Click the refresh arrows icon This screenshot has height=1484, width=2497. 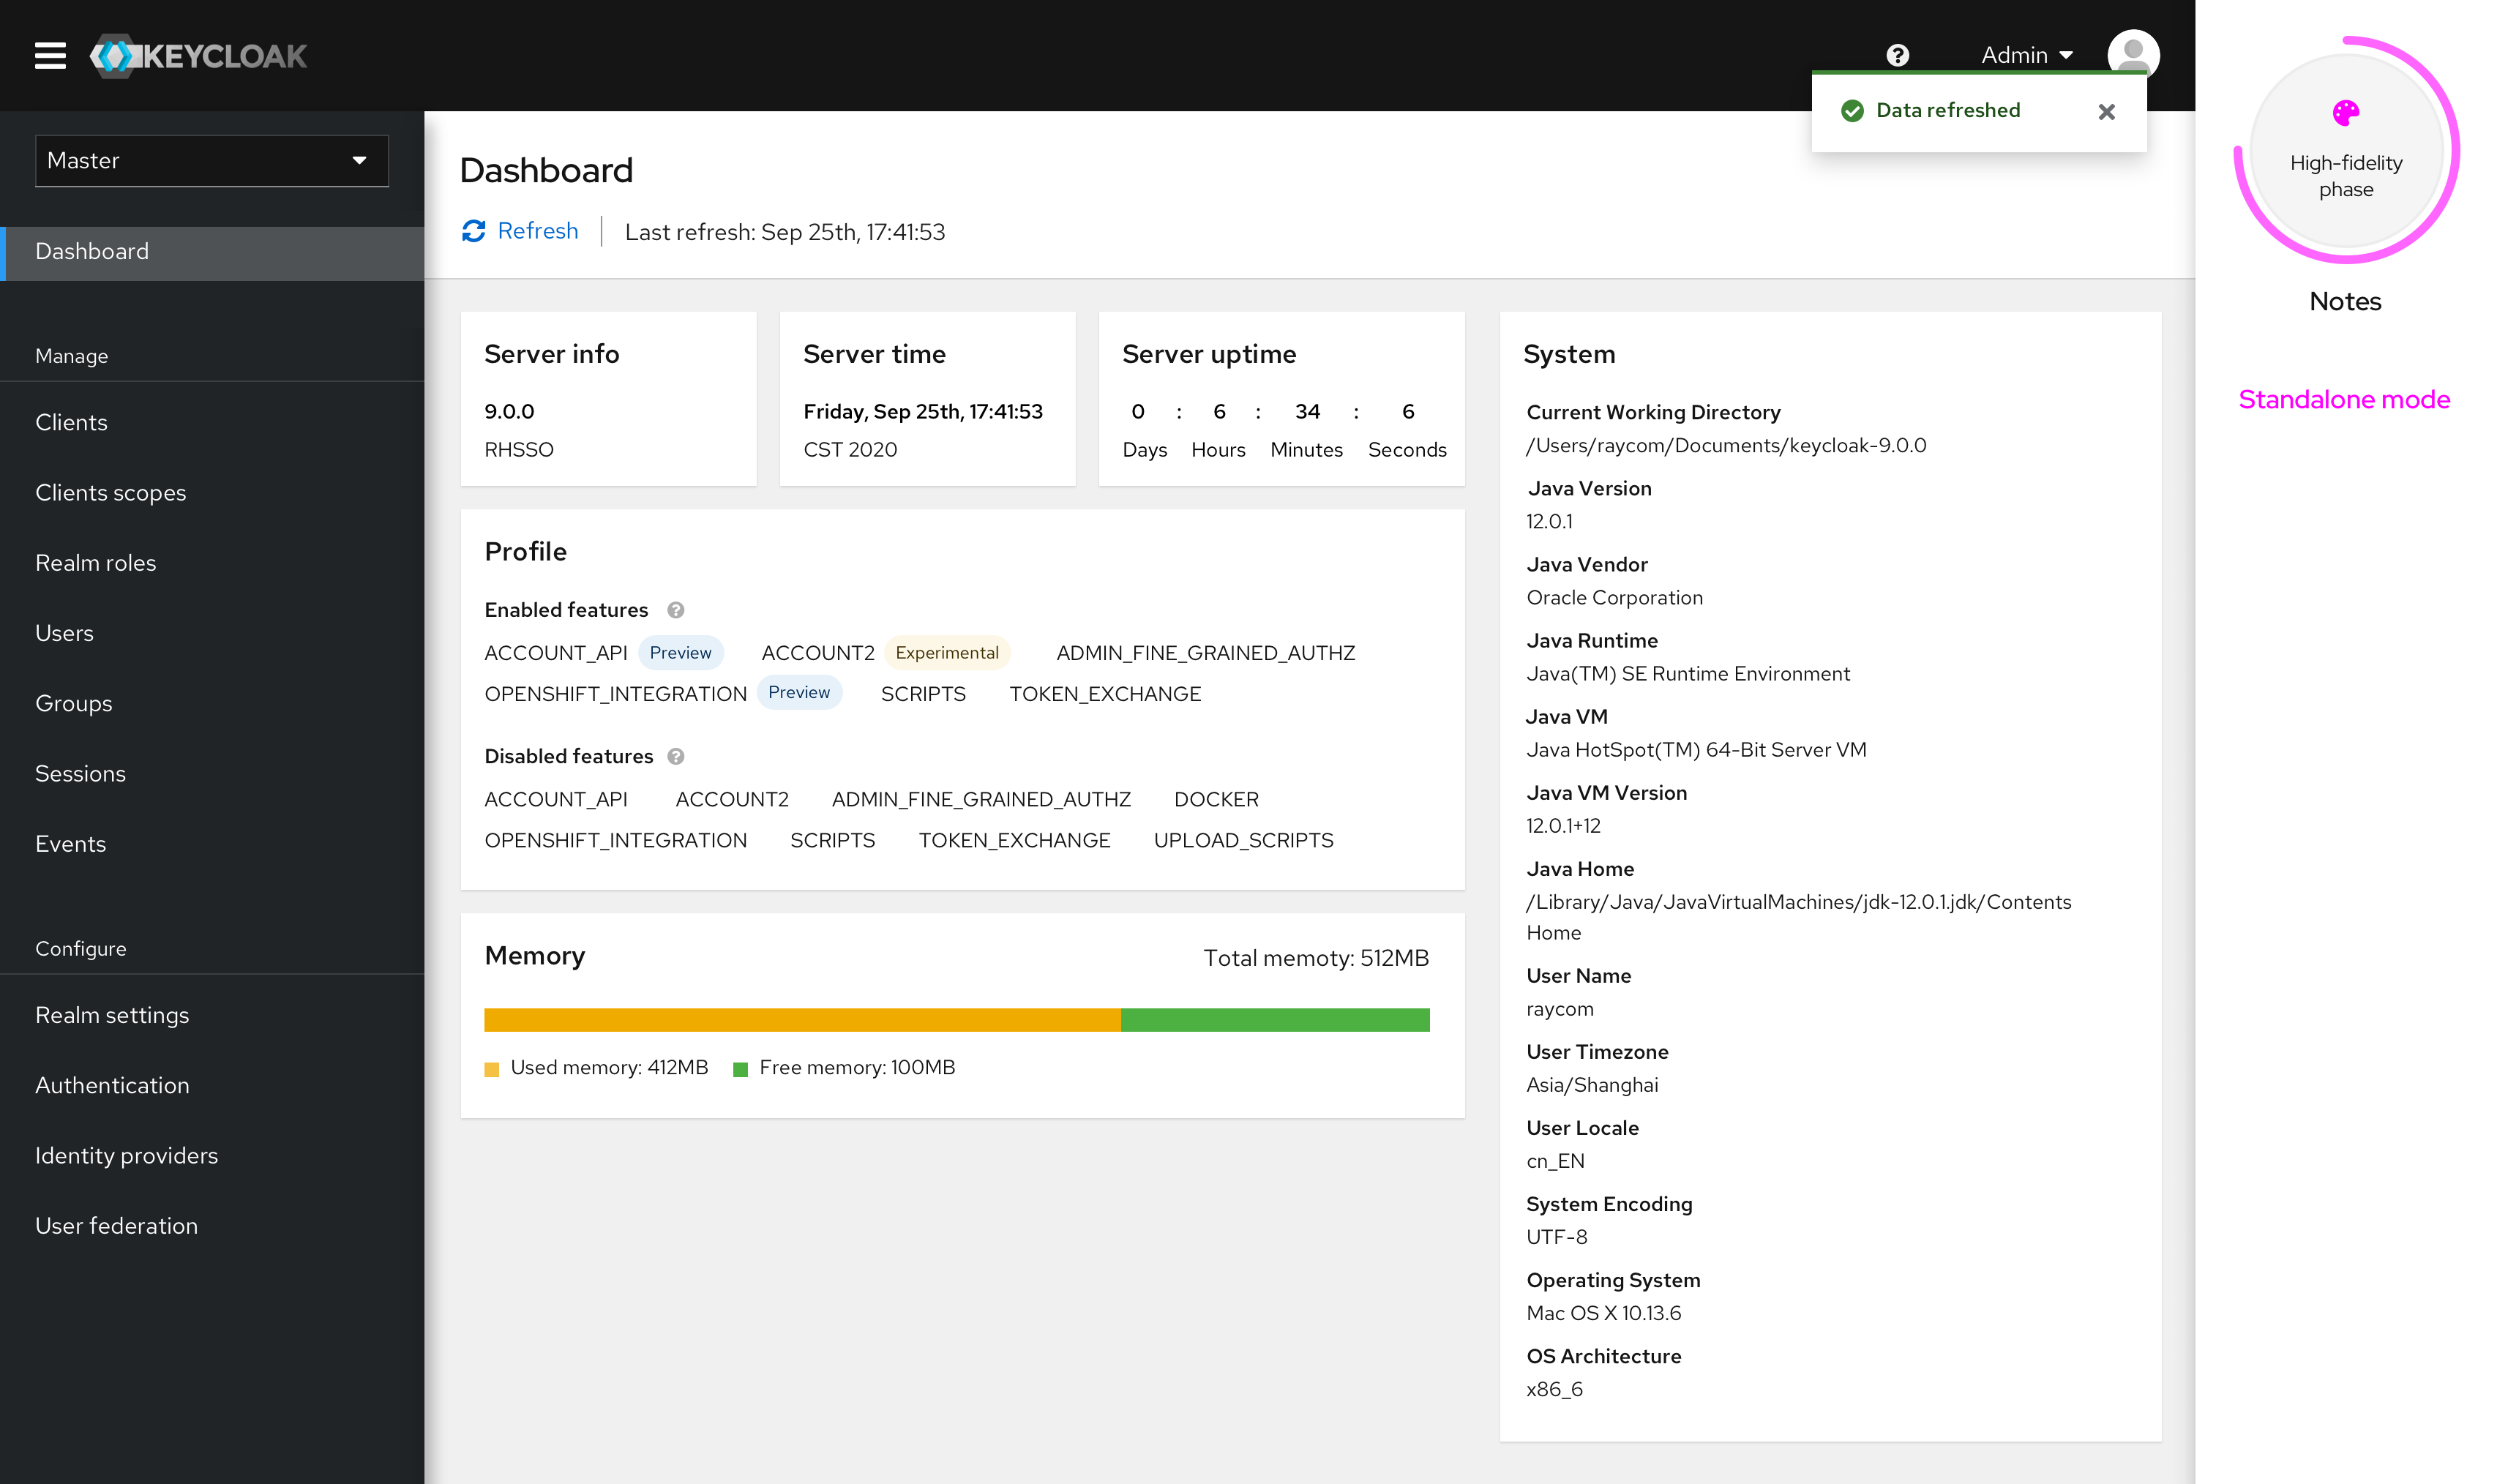pyautogui.click(x=473, y=231)
